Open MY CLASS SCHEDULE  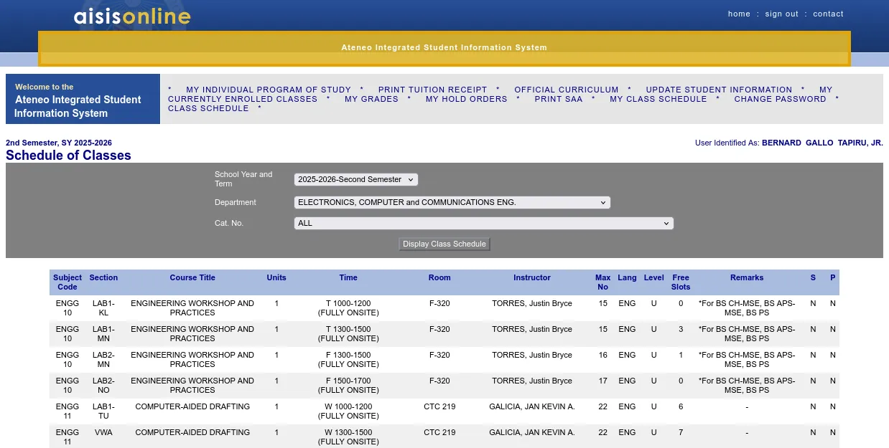[658, 99]
